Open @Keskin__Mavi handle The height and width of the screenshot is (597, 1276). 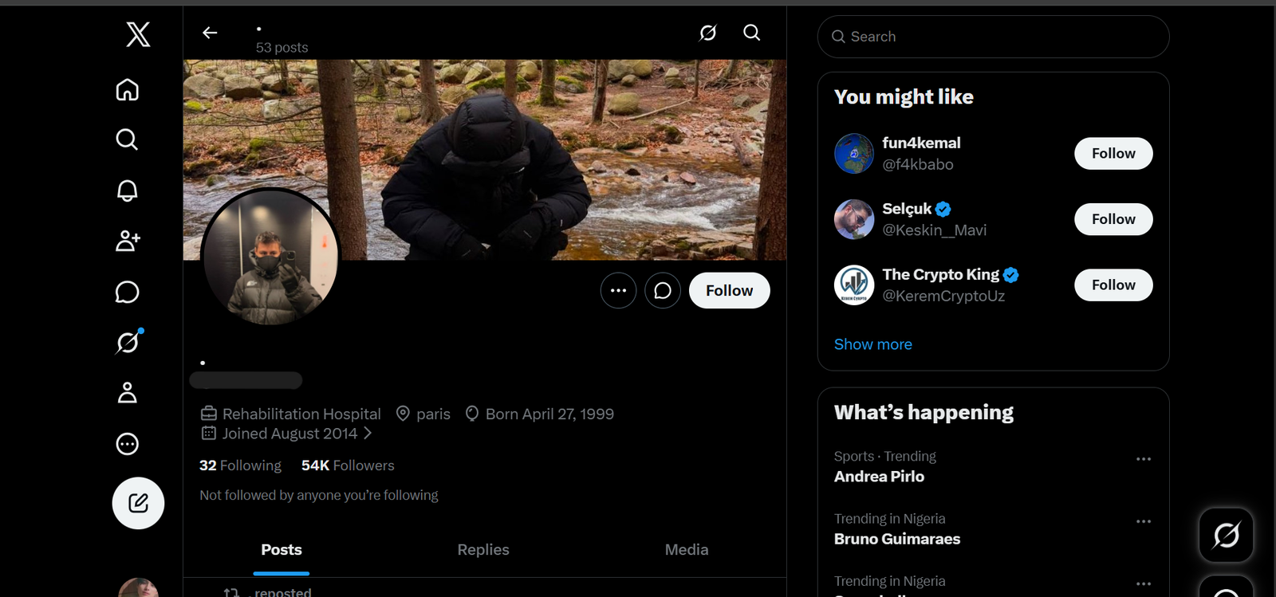point(934,230)
